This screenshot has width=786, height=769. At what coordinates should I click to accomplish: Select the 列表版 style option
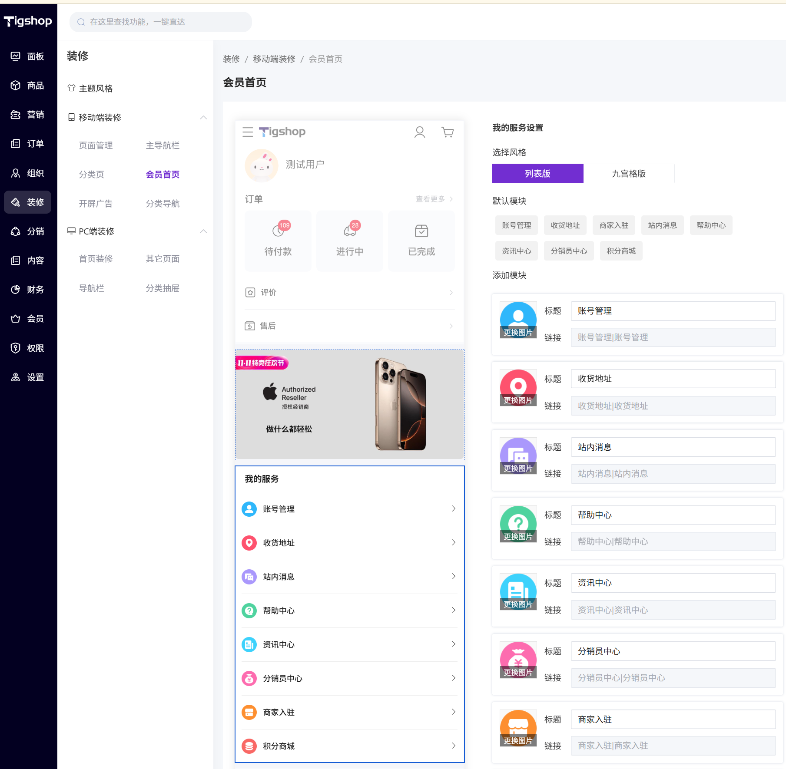(x=537, y=174)
